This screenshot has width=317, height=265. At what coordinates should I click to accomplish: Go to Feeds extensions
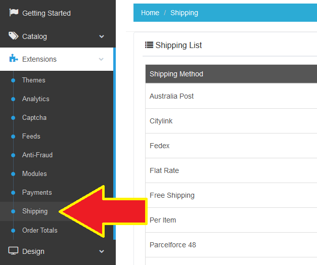(x=31, y=136)
